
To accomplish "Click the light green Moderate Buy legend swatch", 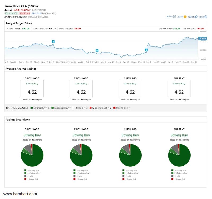I will 52,108.
